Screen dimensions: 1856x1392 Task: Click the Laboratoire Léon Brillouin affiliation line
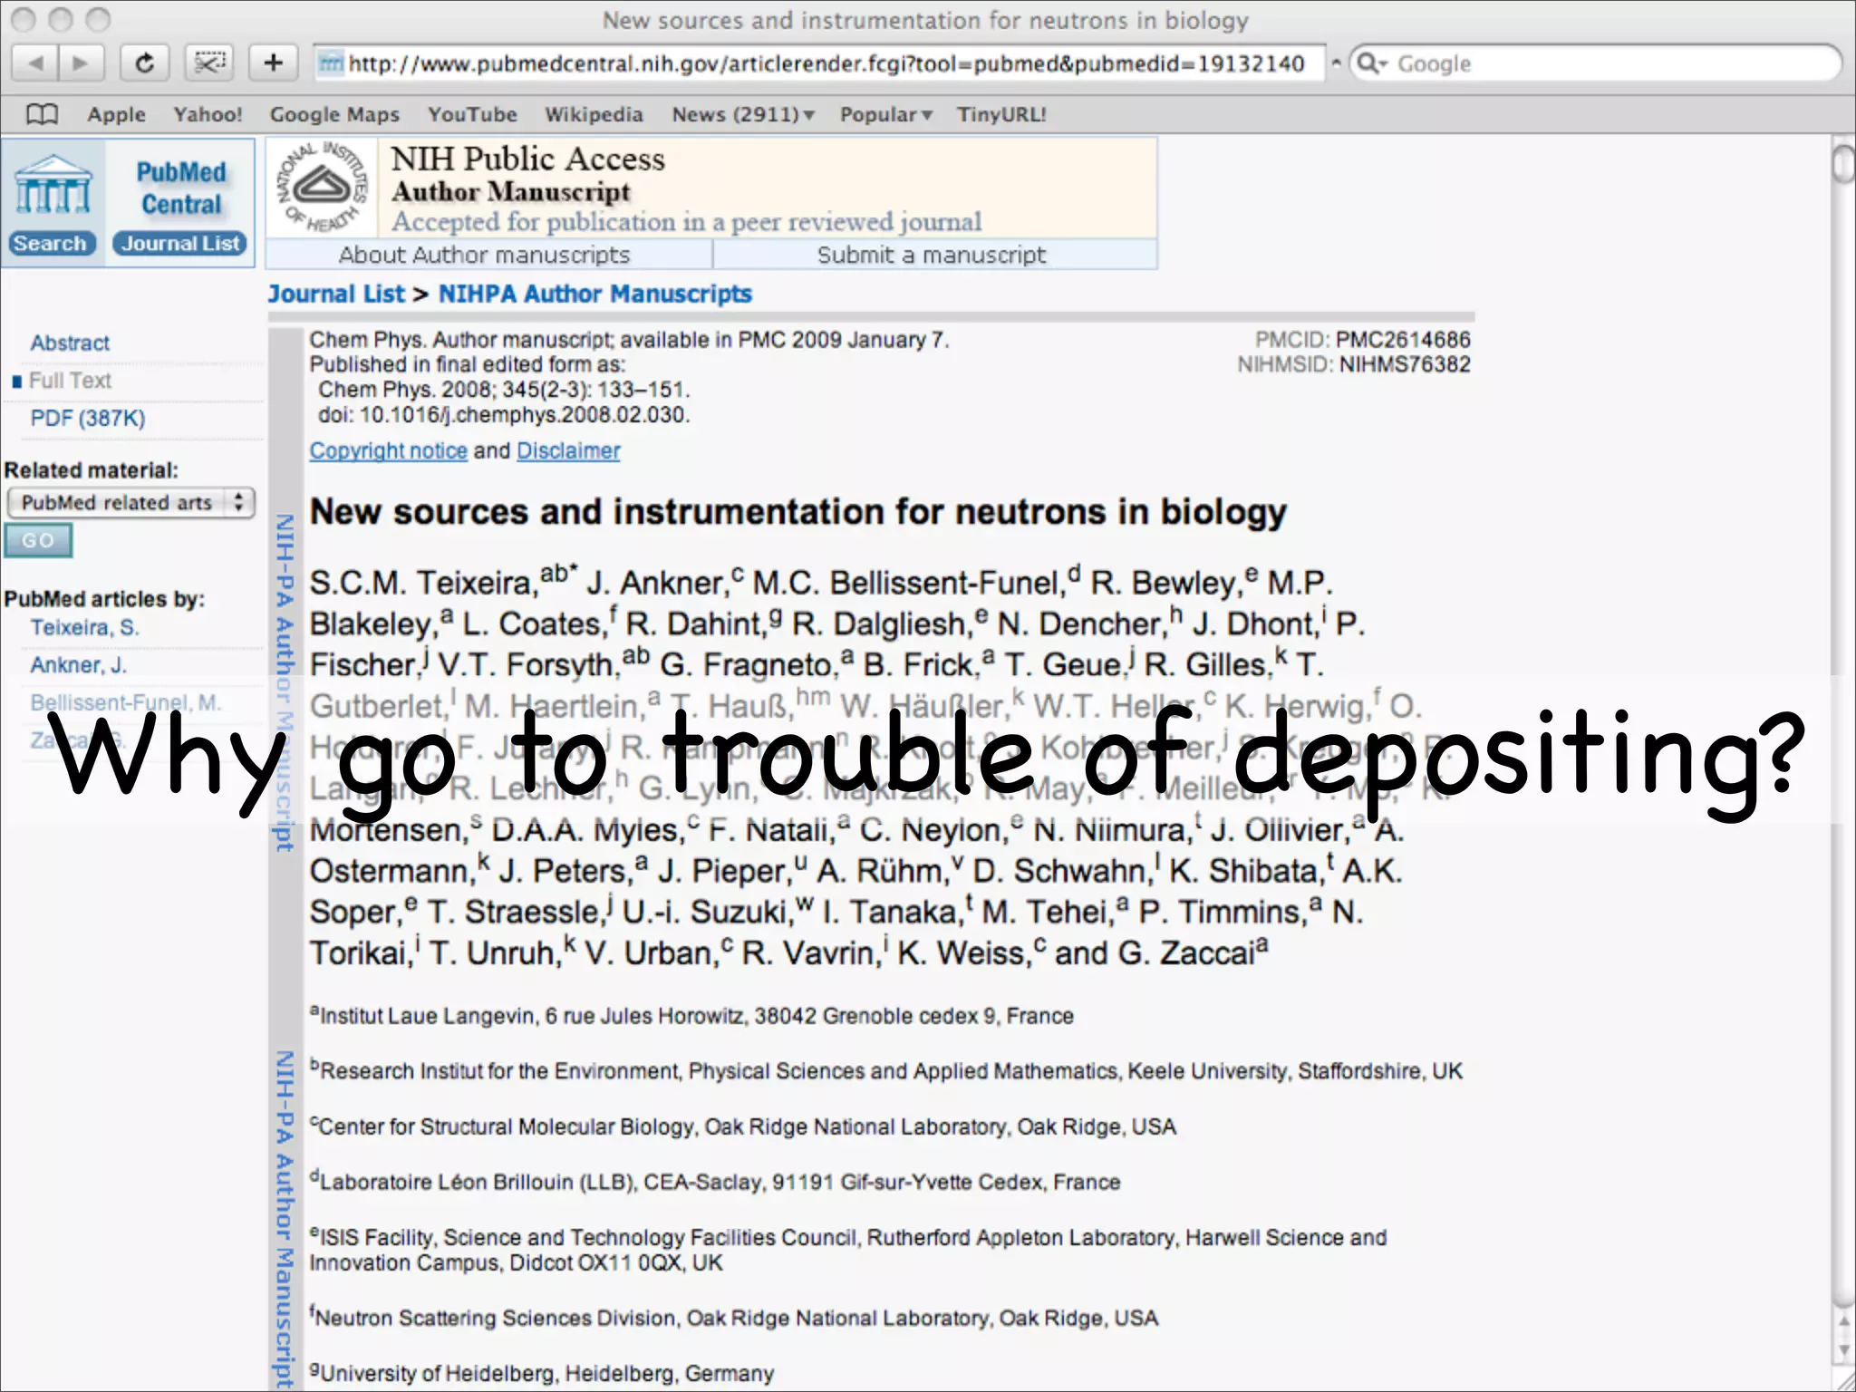[x=715, y=1182]
